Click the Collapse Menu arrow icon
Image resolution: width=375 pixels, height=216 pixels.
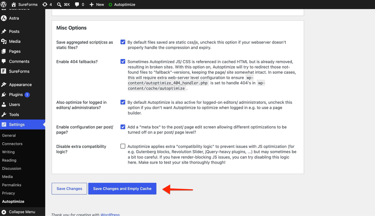coord(4,212)
